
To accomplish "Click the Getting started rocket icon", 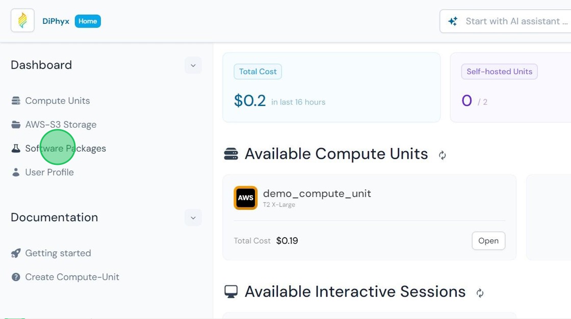I will [16, 253].
